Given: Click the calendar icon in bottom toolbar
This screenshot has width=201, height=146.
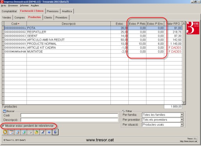Looking at the screenshot, I should 11,132.
